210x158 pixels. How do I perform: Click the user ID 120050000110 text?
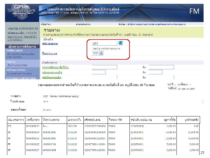(28, 28)
